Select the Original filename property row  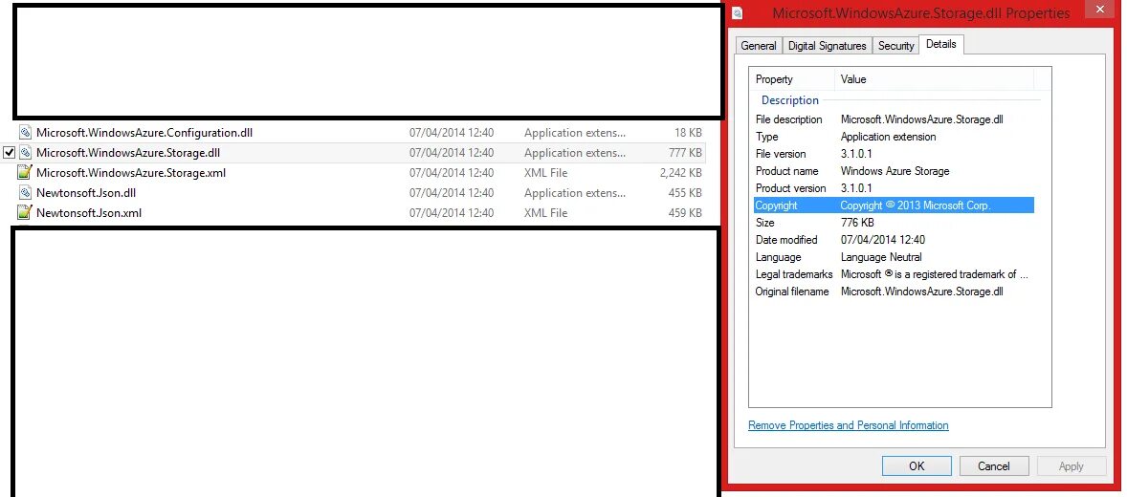[894, 292]
